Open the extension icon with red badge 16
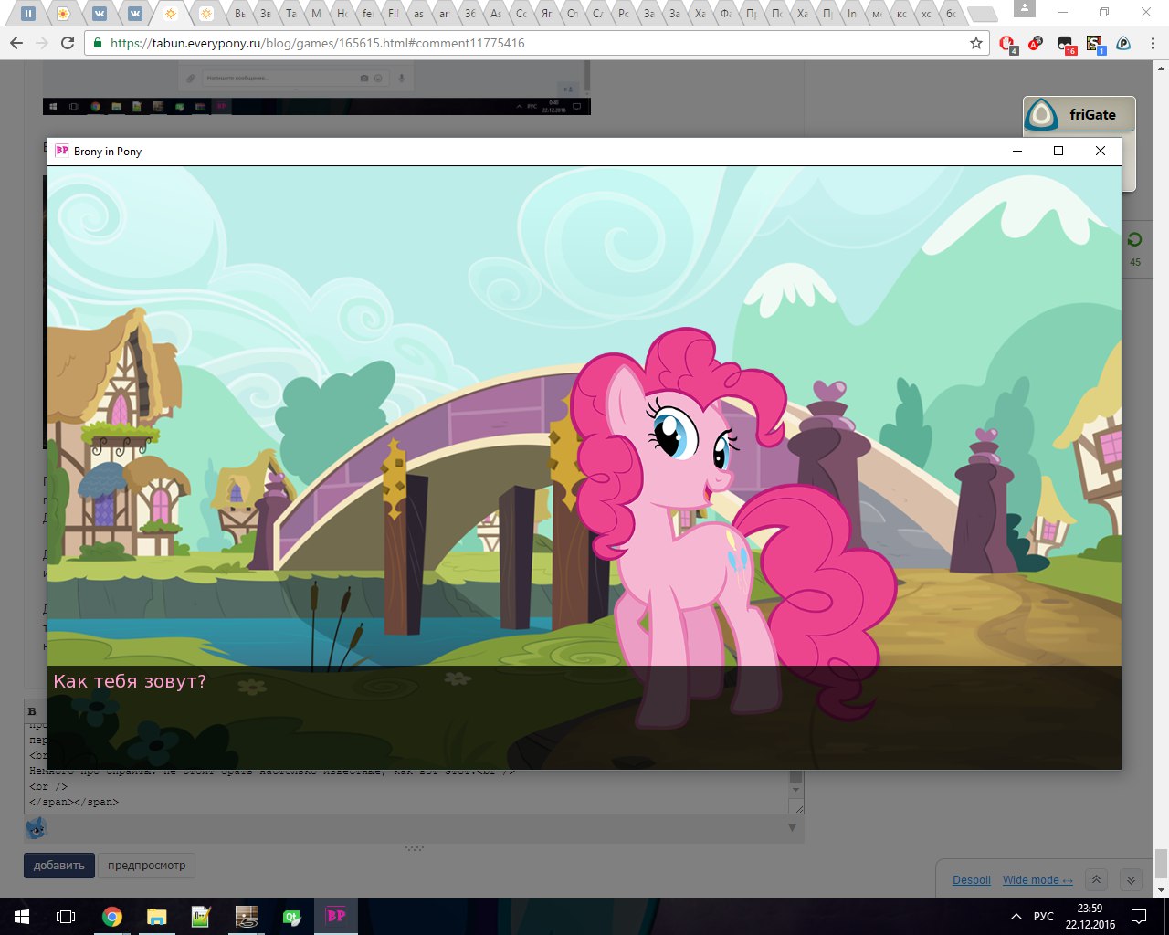The width and height of the screenshot is (1169, 935). click(x=1066, y=44)
